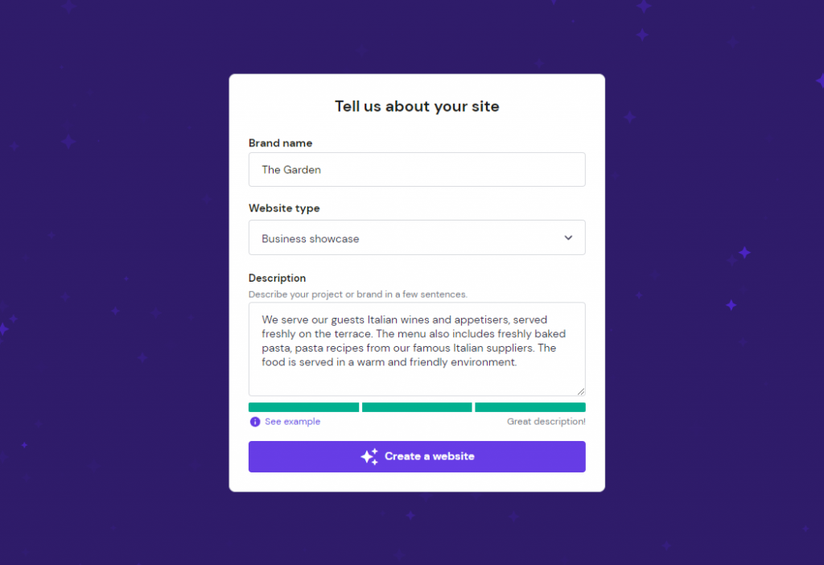Focus the Brand name input field

pyautogui.click(x=417, y=169)
